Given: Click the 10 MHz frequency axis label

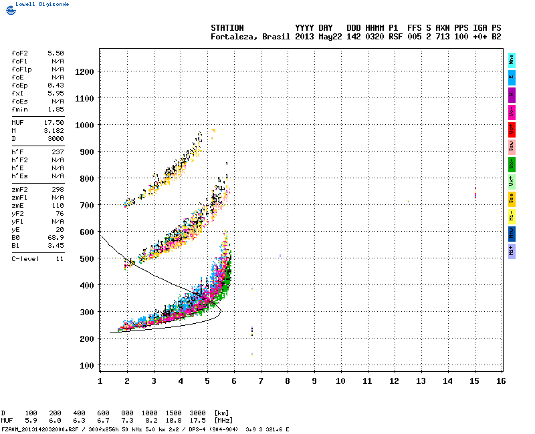Looking at the screenshot, I should (340, 381).
